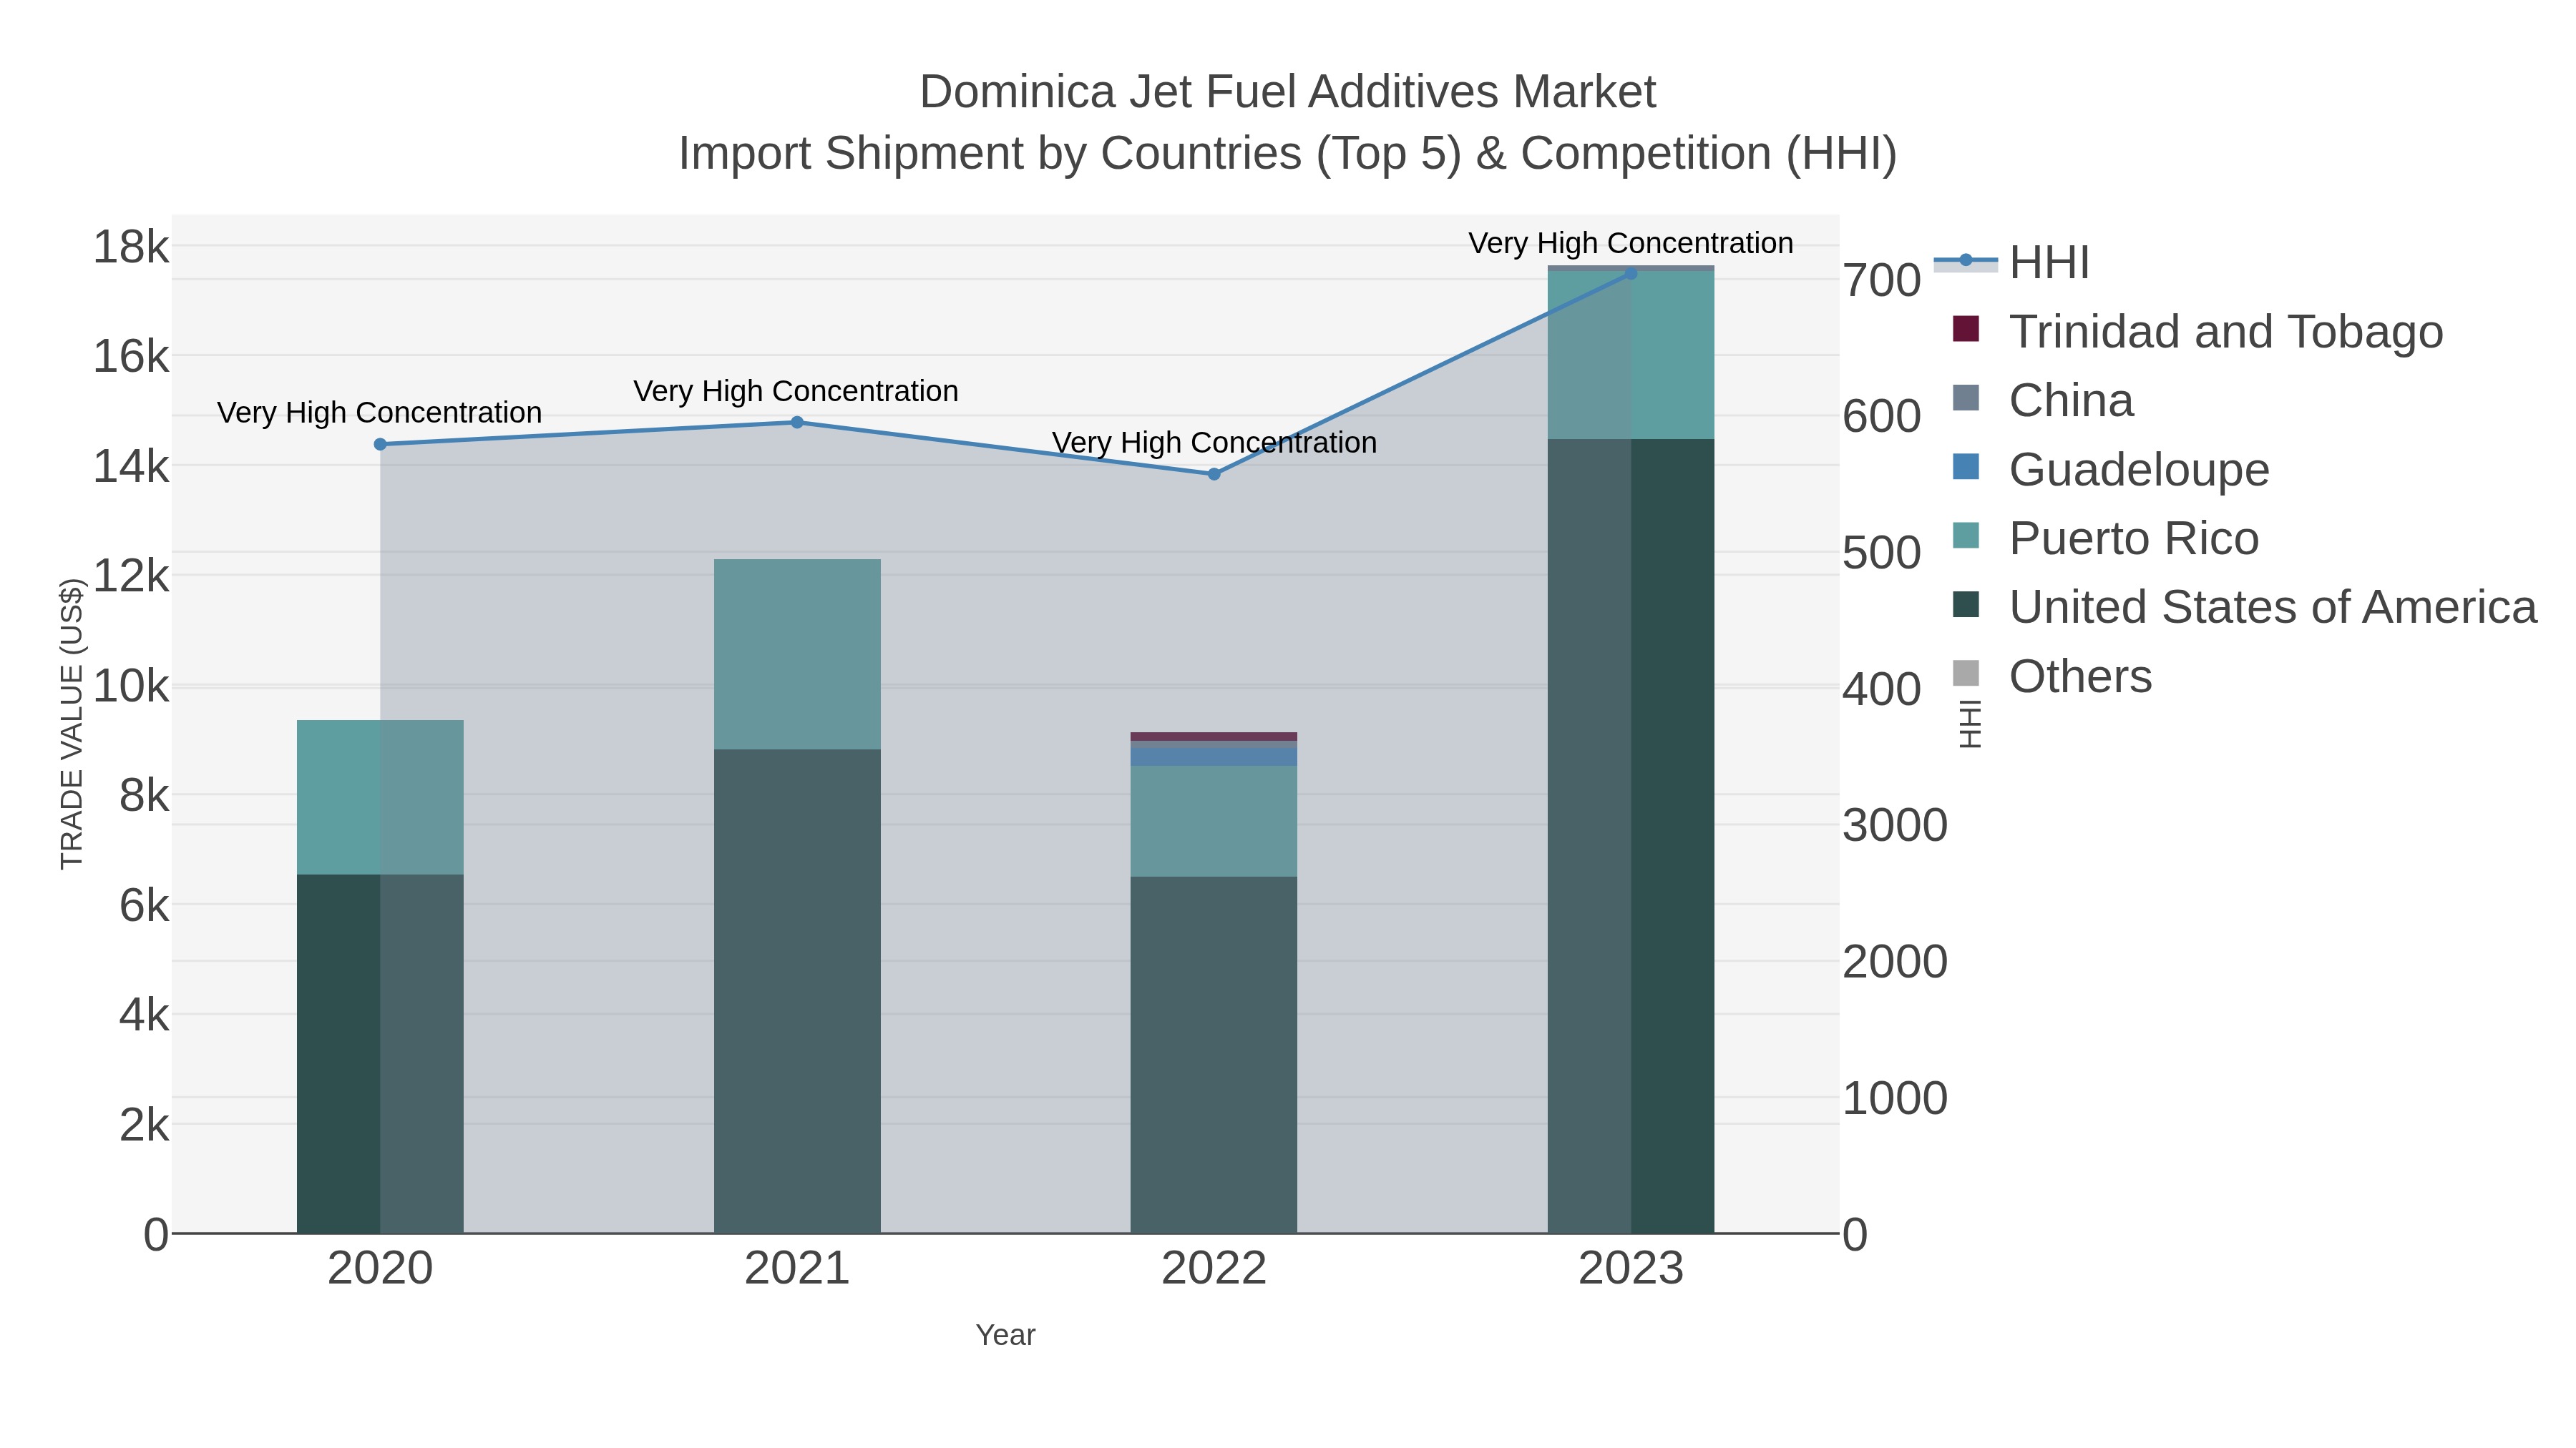Click the HHI line marker icon in legend
This screenshot has height=1448, width=2576.
click(1965, 261)
